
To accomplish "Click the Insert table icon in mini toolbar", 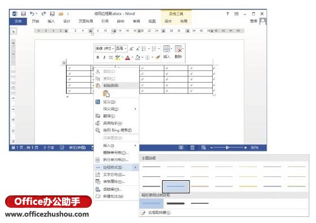I will tap(166, 49).
